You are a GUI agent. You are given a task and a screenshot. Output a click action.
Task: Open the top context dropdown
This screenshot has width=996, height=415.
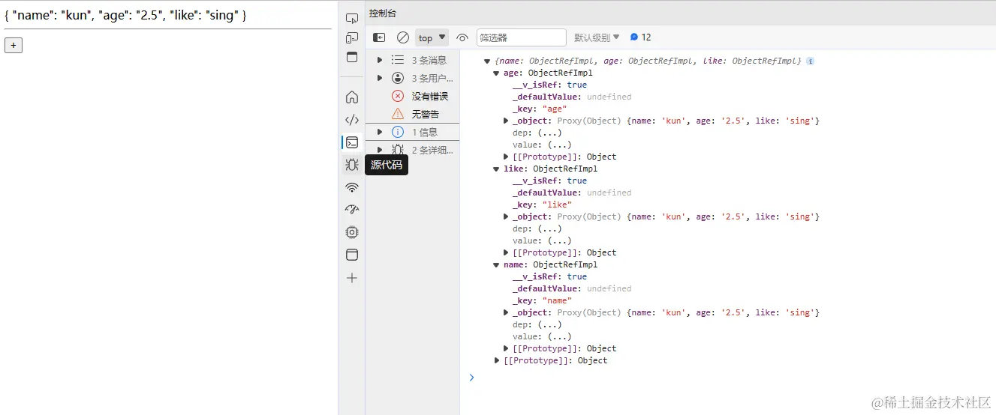coord(432,37)
